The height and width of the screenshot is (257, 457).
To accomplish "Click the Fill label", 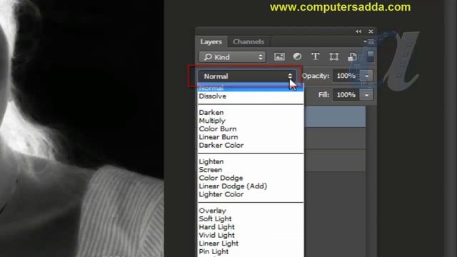I will [323, 95].
